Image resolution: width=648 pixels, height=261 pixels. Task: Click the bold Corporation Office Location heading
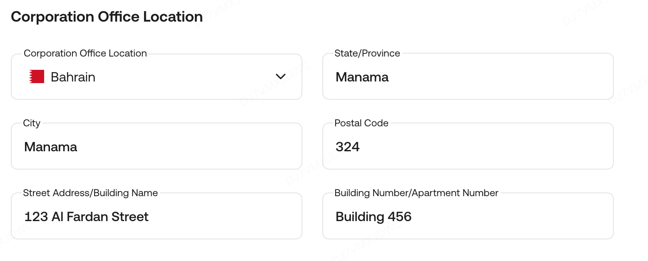[107, 17]
